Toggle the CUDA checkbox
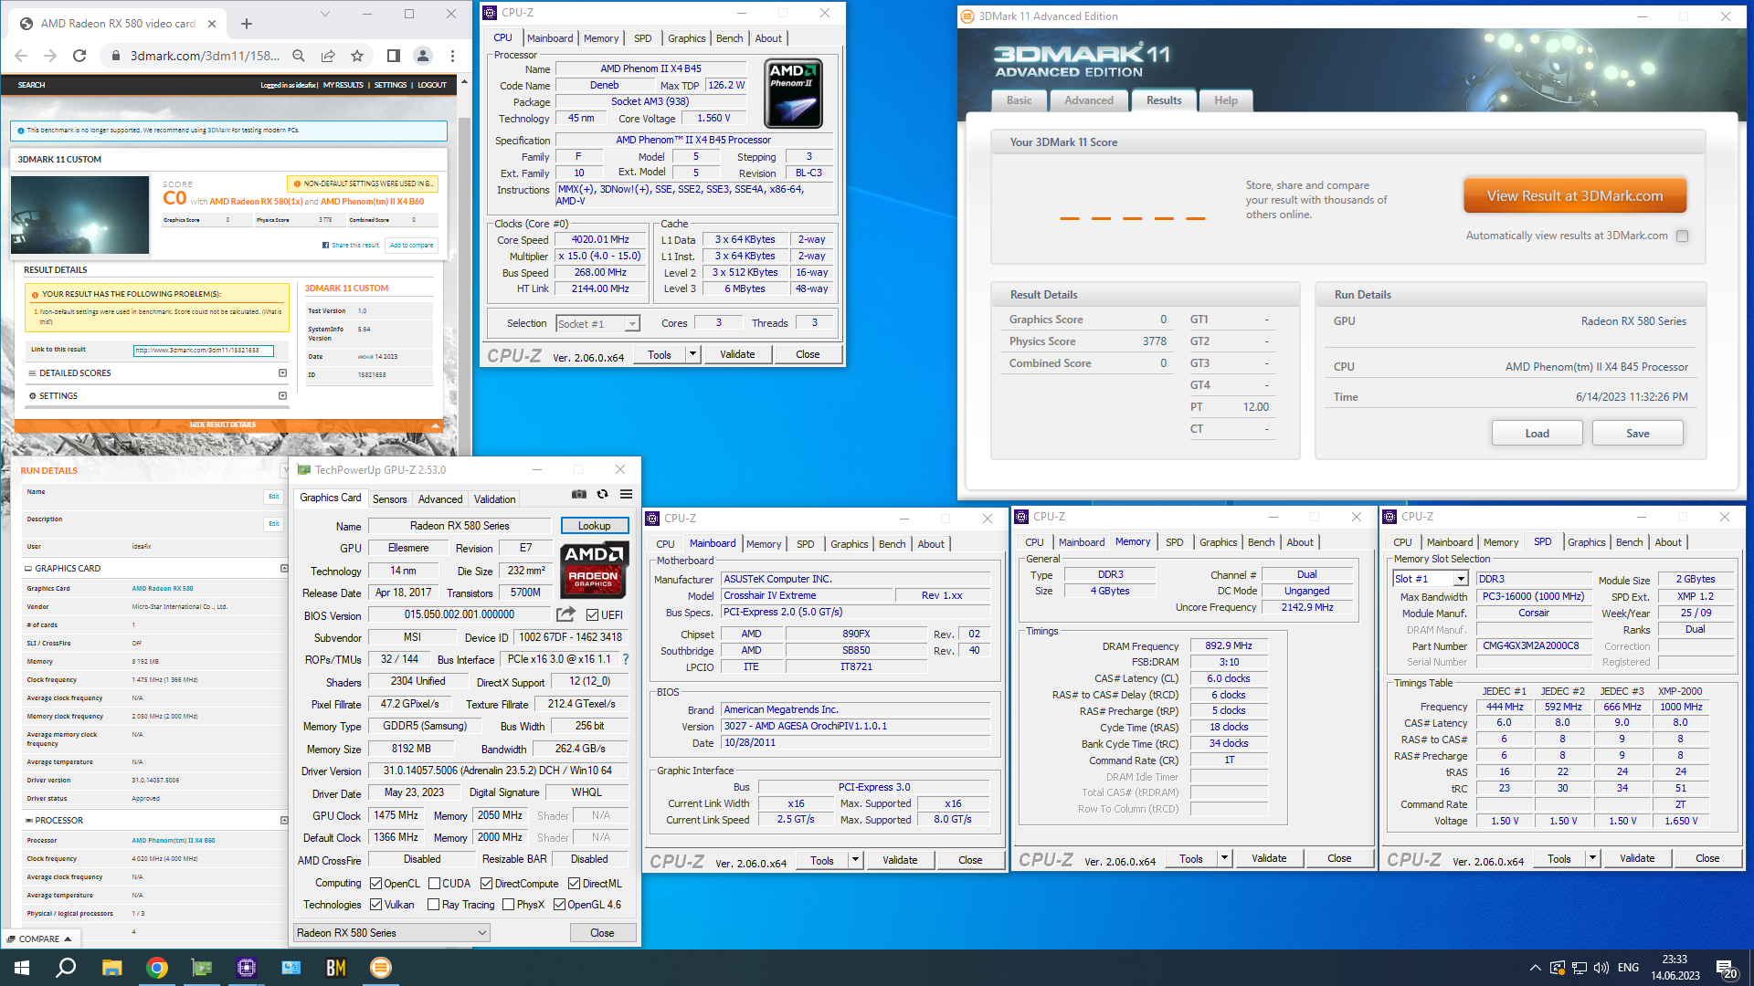The image size is (1754, 986). [x=434, y=884]
